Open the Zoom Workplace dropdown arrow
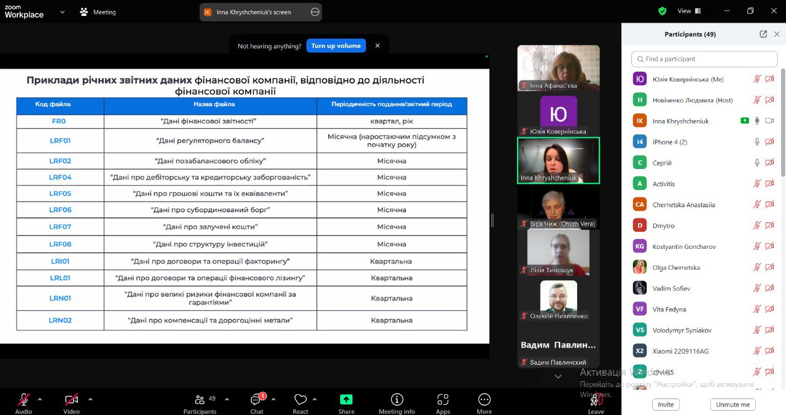This screenshot has height=415, width=786. [x=62, y=12]
